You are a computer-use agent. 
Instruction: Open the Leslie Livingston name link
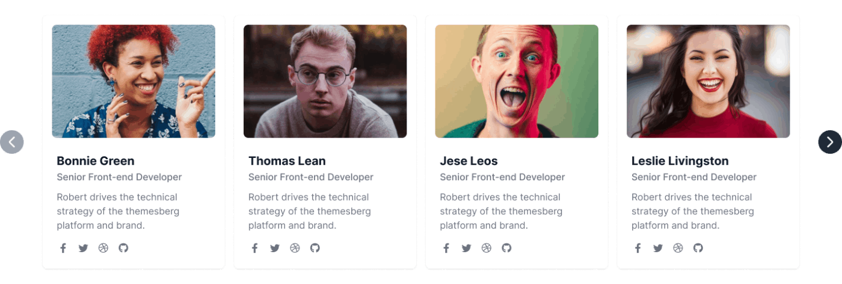tap(680, 161)
